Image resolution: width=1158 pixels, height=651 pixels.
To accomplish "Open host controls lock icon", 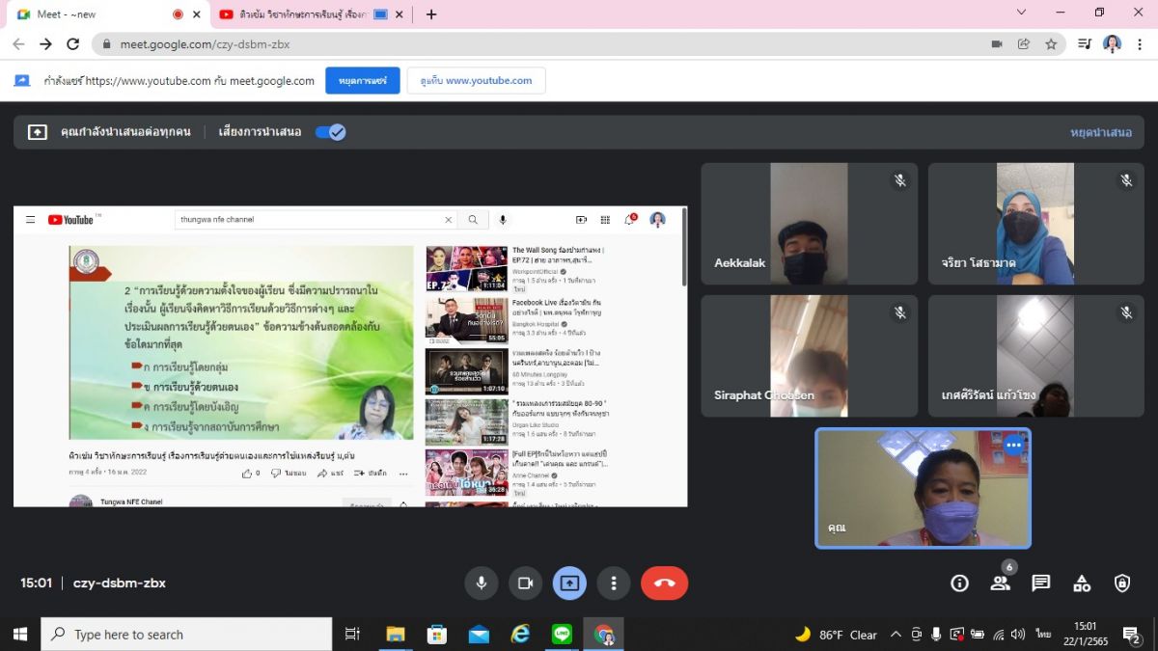I will coord(1122,583).
